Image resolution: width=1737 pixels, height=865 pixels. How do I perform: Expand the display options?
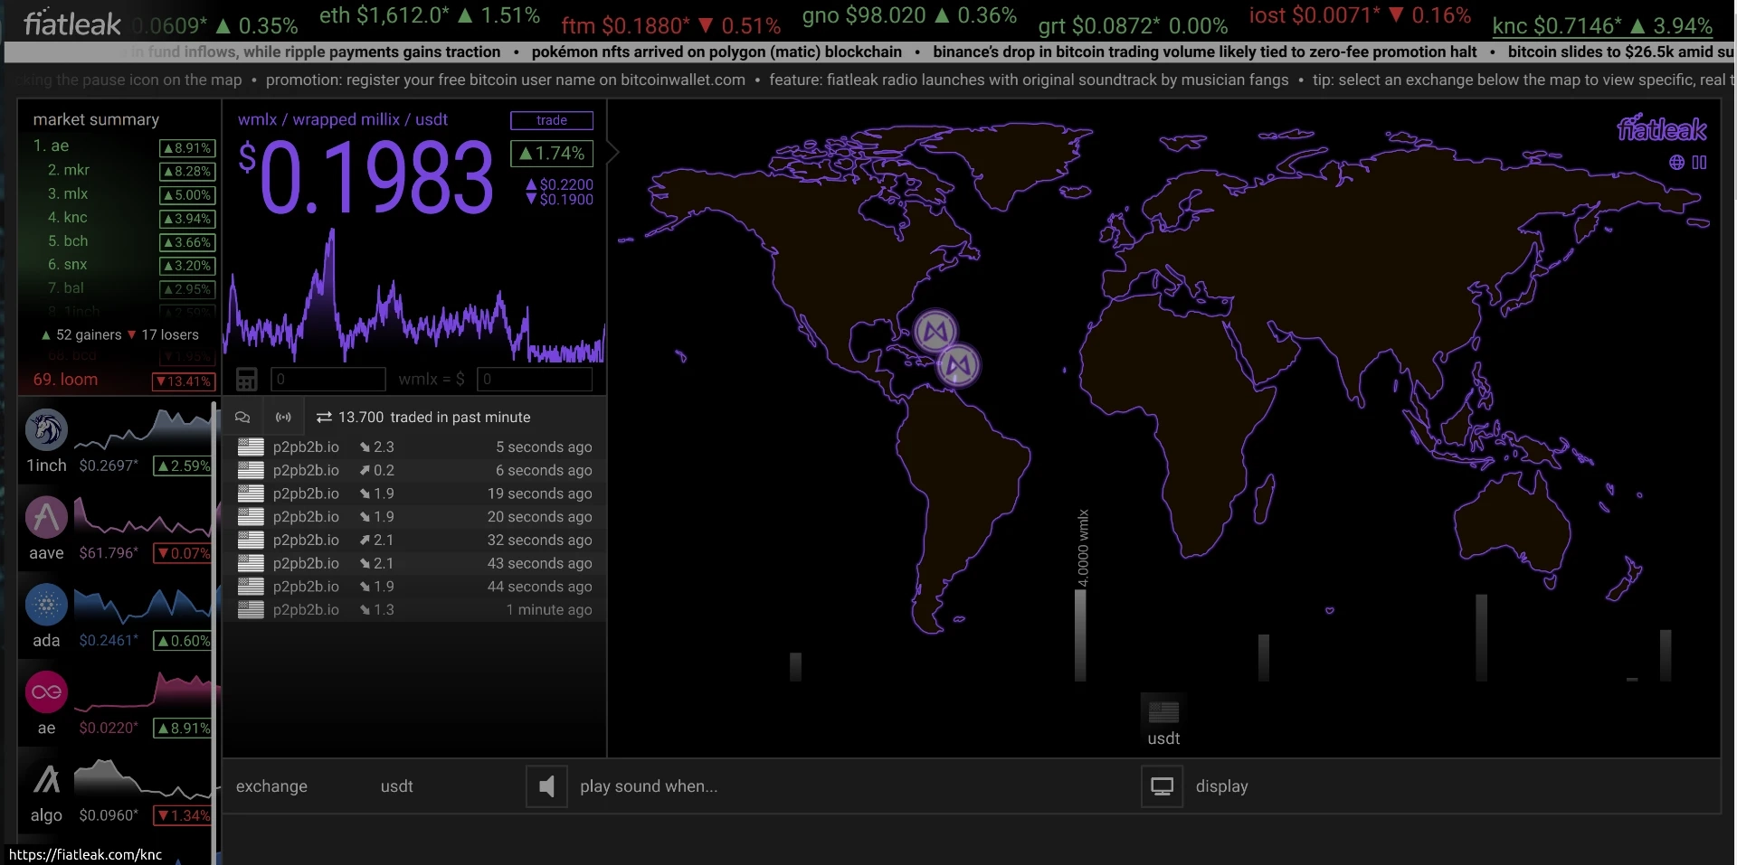click(x=1221, y=786)
